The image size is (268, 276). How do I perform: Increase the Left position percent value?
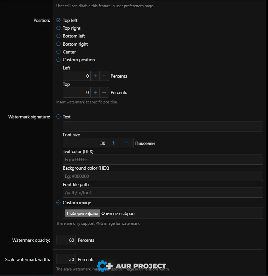(x=95, y=76)
